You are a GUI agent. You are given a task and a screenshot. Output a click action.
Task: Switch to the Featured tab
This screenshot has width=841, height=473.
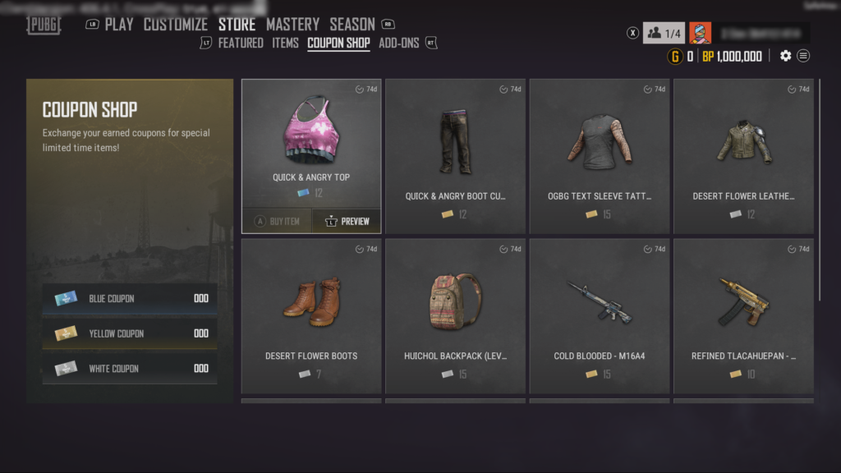[241, 43]
